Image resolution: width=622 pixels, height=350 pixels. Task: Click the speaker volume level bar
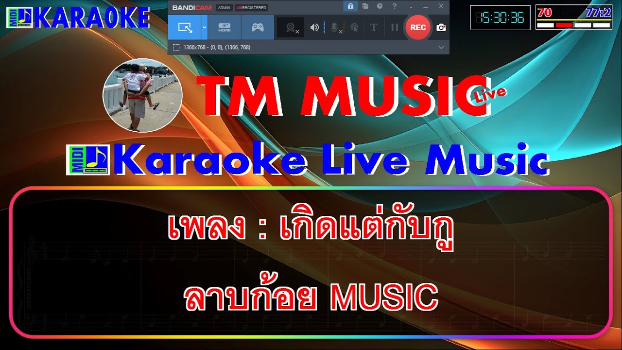(x=324, y=28)
